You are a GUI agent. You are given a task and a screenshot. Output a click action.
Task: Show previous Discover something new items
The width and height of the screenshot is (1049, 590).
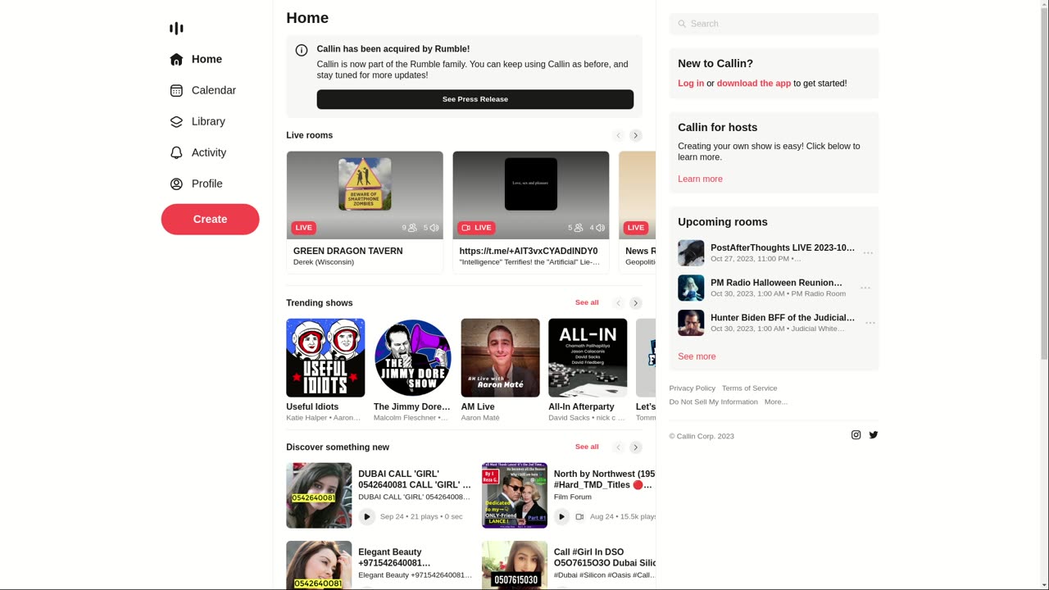(x=619, y=447)
